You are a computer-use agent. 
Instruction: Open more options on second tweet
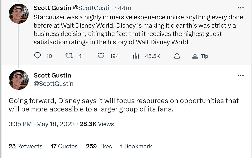tap(240, 76)
